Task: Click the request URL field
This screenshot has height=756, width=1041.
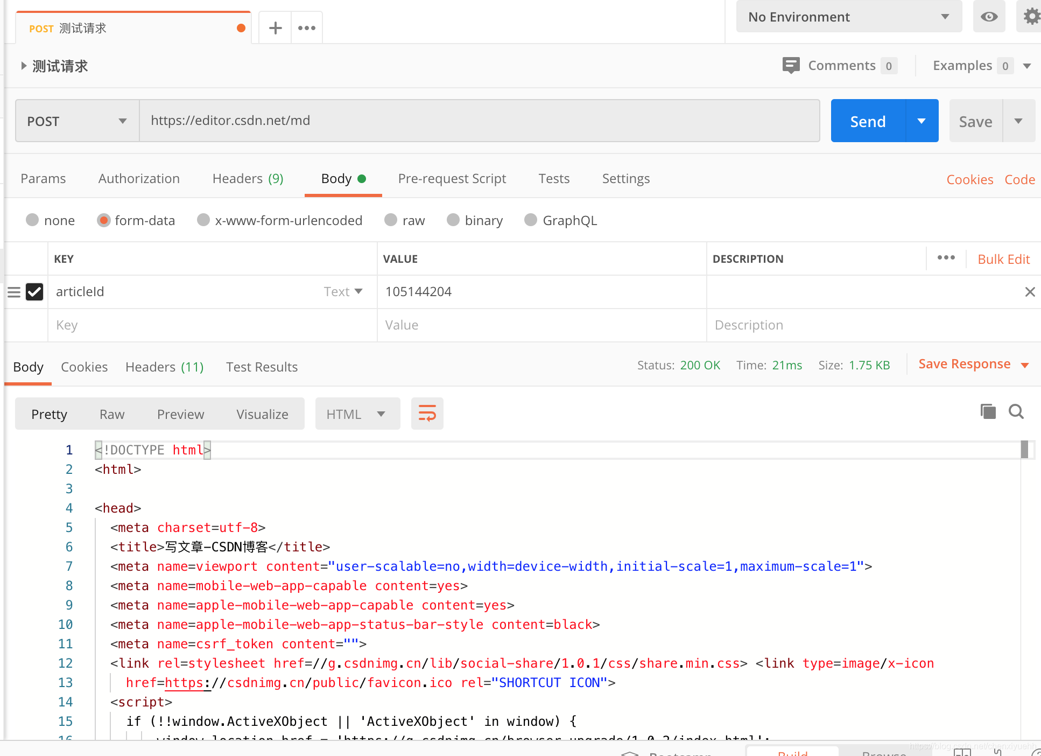Action: click(479, 121)
